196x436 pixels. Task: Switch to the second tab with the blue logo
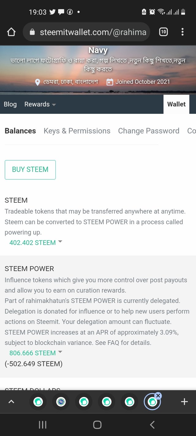[x=61, y=402]
